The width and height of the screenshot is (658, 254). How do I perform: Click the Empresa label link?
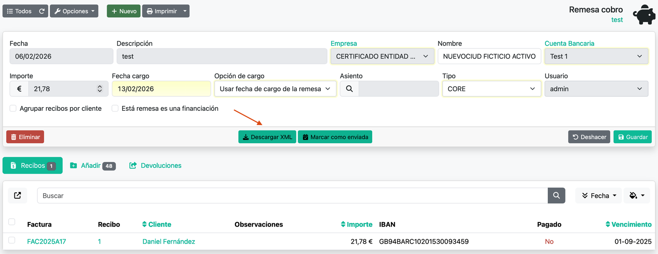point(344,43)
